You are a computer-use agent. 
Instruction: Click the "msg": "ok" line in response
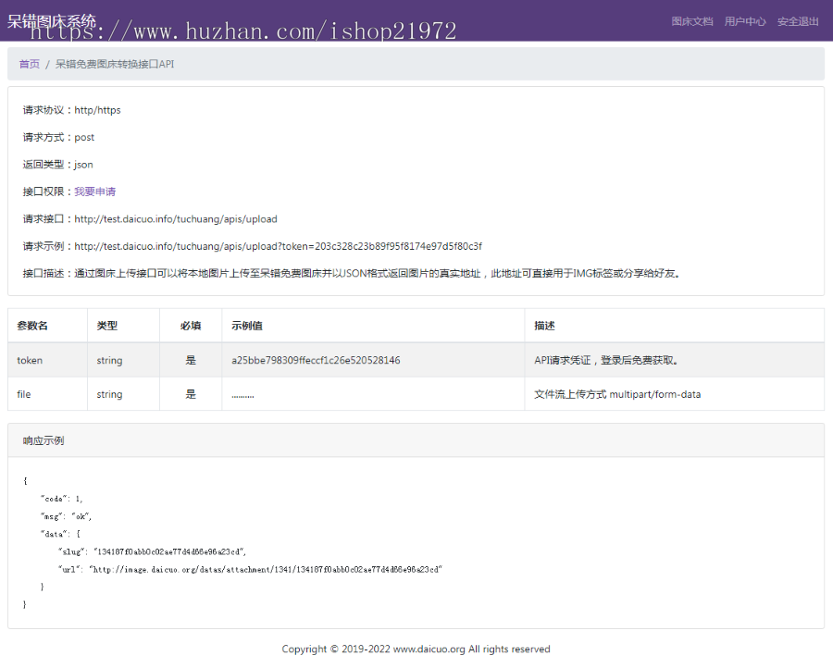tap(67, 516)
